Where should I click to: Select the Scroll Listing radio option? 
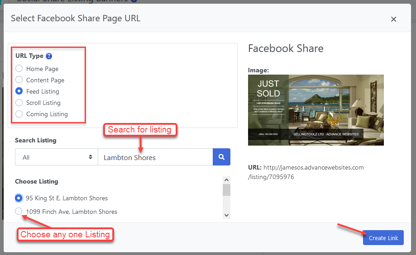(19, 103)
